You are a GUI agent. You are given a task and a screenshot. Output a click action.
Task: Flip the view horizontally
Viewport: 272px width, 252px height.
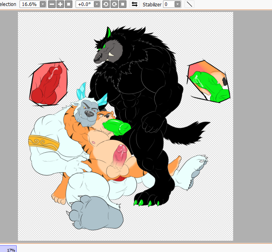pyautogui.click(x=134, y=4)
